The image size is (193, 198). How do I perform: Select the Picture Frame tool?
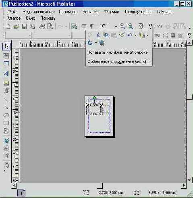(6, 83)
